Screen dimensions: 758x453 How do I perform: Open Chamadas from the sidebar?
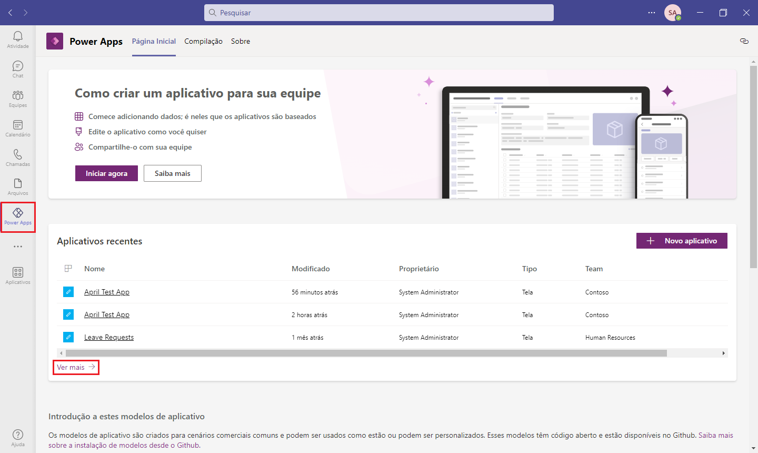(x=17, y=157)
